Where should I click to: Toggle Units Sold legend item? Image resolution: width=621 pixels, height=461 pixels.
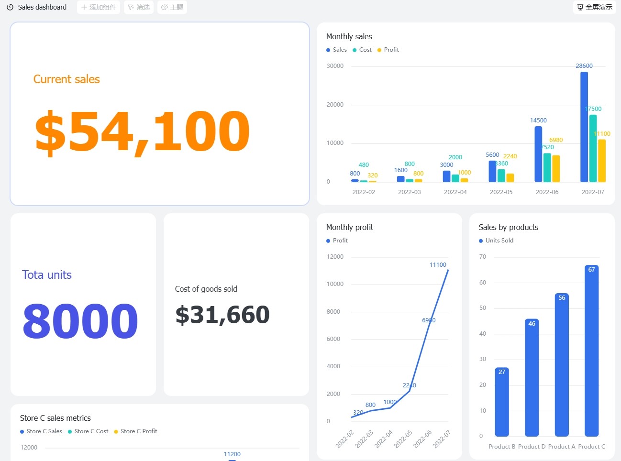click(x=496, y=241)
